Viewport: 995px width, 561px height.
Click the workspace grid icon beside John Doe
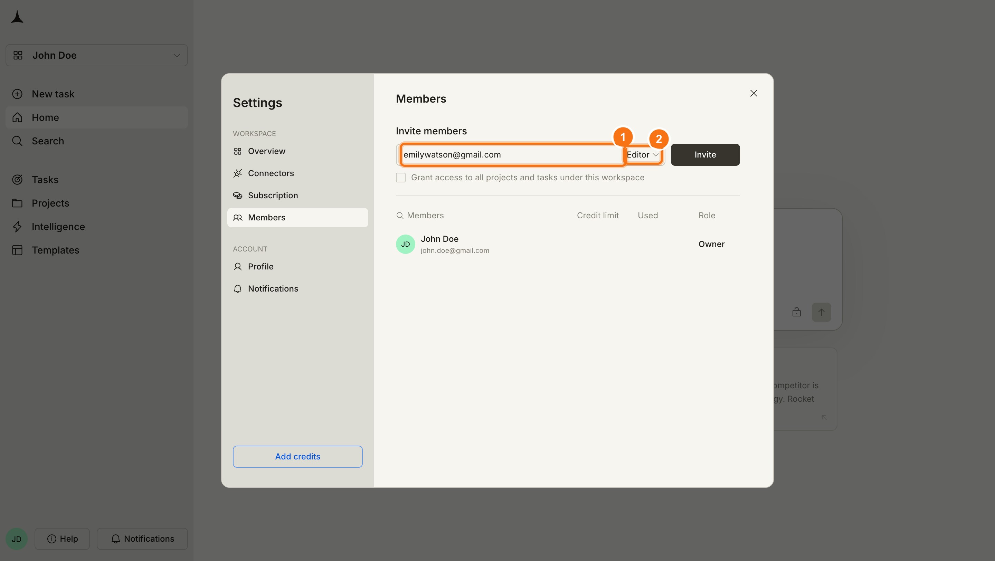18,55
